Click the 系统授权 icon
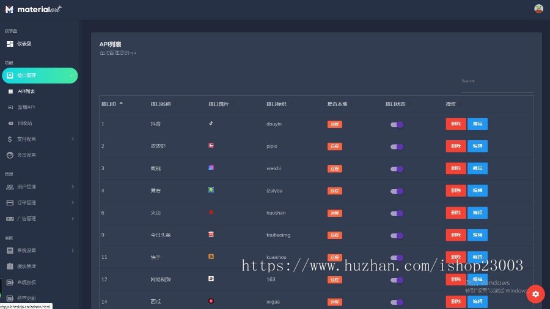550x309 pixels. 10,282
